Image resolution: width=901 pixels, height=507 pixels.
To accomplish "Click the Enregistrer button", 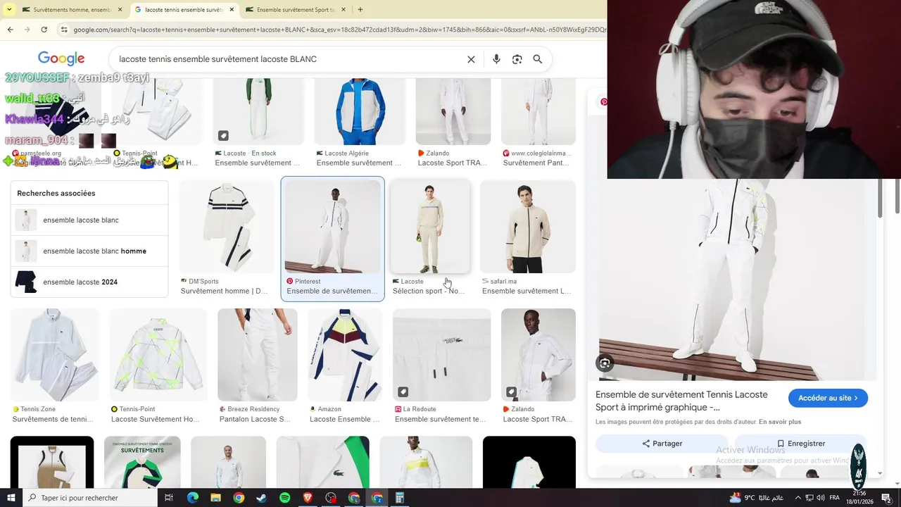I will coord(800,444).
